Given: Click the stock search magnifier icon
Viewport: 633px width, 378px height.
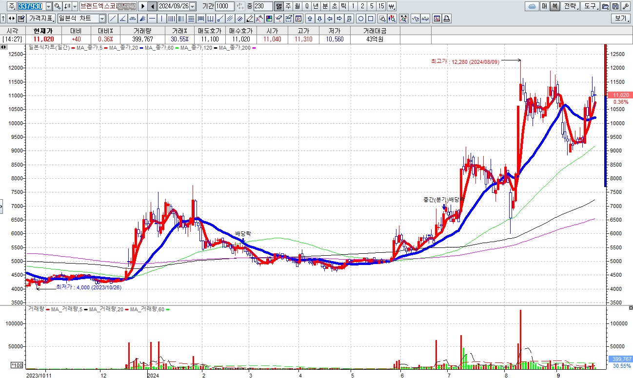Looking at the screenshot, I should pos(57,6).
